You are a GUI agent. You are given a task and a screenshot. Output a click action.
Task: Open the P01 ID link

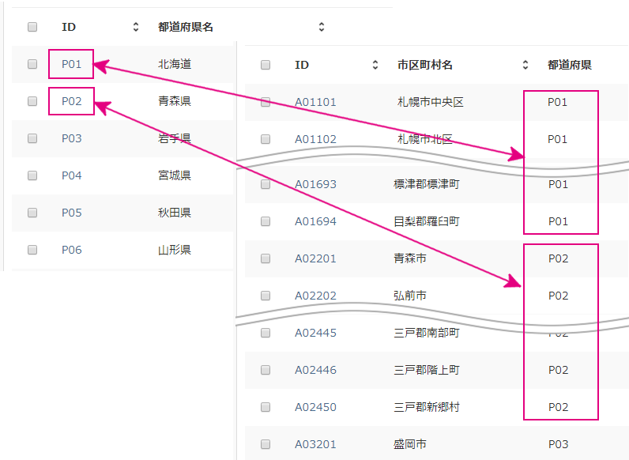pyautogui.click(x=72, y=64)
